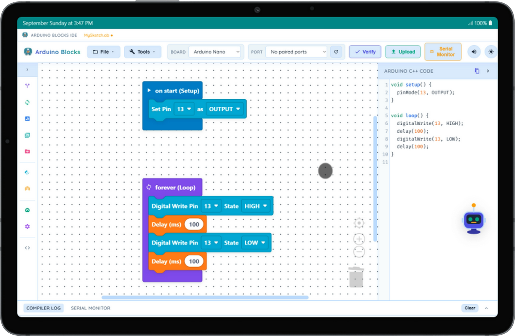Expand the bottom log panel chevron
The height and width of the screenshot is (336, 515).
pos(486,308)
